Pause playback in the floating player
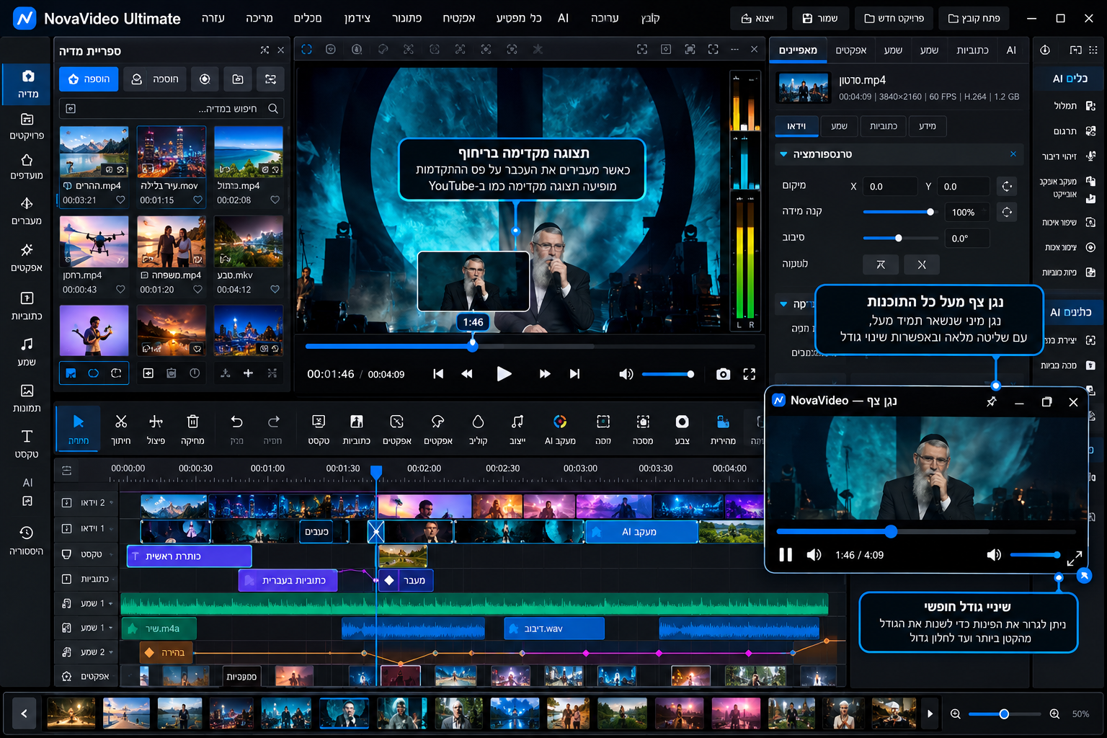 [x=786, y=555]
